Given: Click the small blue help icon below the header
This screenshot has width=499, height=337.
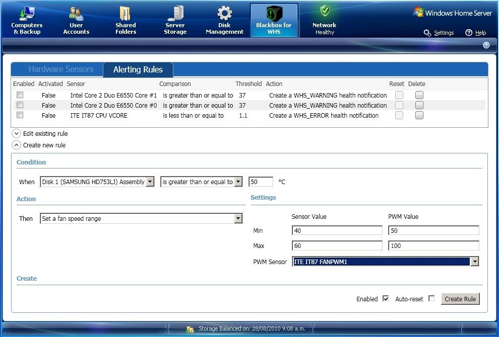Looking at the screenshot, I should coord(486,45).
